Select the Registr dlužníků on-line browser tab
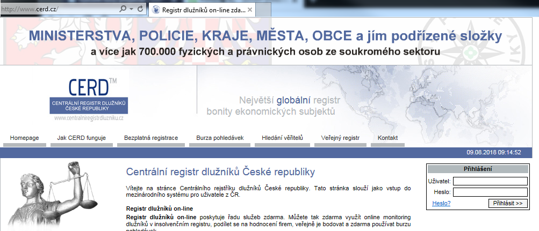539x231 pixels. [x=202, y=10]
